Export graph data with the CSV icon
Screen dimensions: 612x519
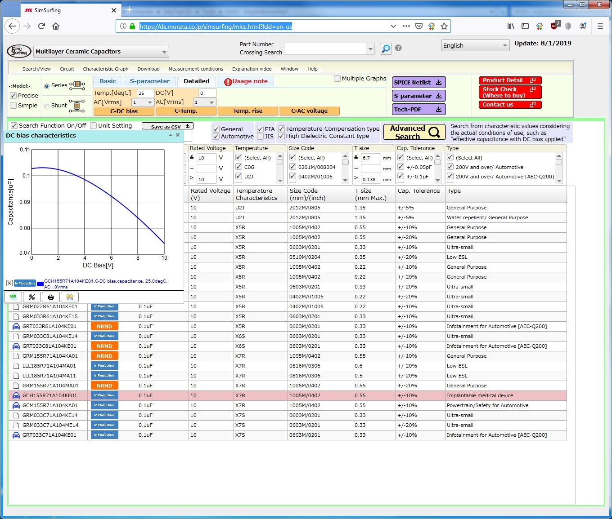click(13, 297)
